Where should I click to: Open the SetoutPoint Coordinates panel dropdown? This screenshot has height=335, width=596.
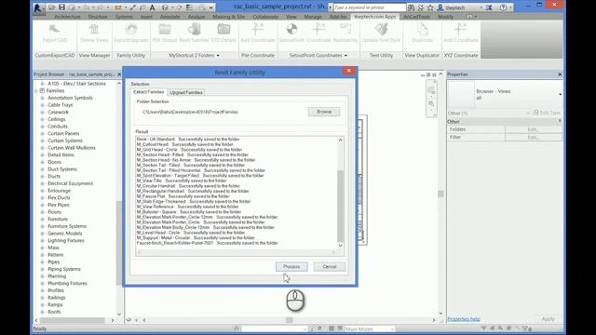[x=345, y=56]
